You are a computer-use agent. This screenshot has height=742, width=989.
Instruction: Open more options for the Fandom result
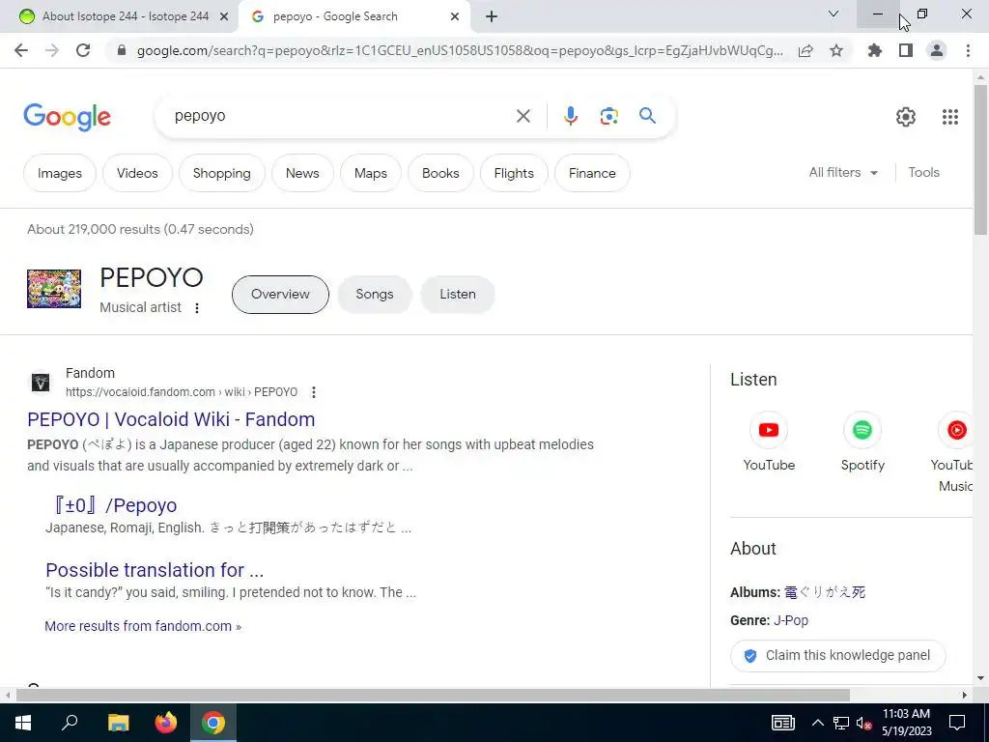click(x=314, y=392)
